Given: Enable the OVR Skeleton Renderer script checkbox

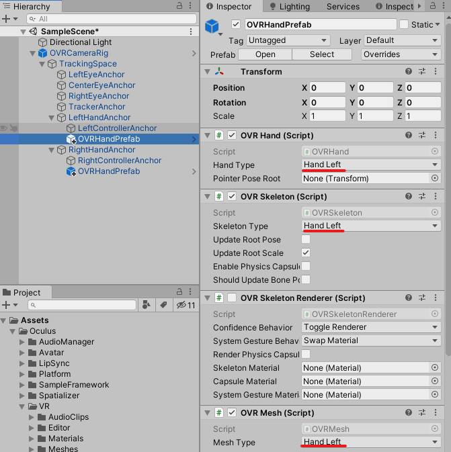Looking at the screenshot, I should click(232, 298).
